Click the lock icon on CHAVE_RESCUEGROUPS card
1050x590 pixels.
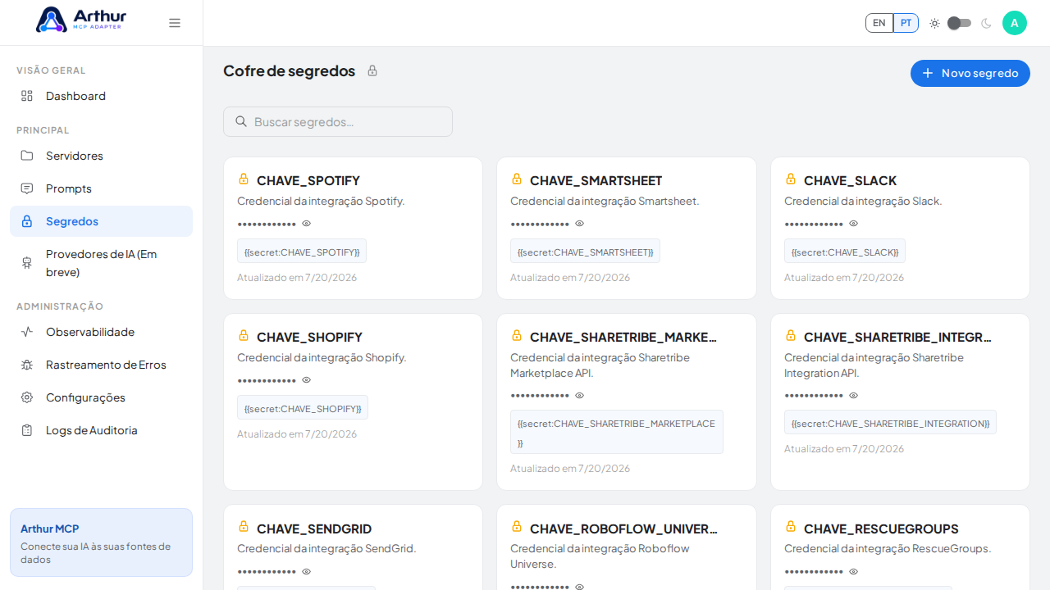coord(791,526)
